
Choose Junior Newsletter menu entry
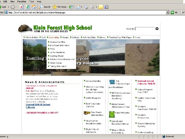57,52
